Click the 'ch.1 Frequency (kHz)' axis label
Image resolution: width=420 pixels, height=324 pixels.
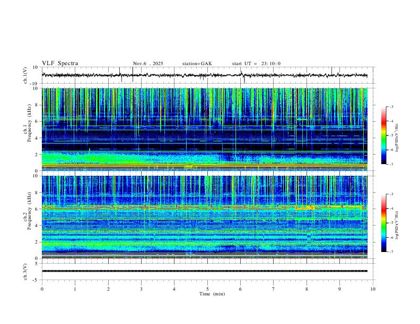(x=28, y=122)
